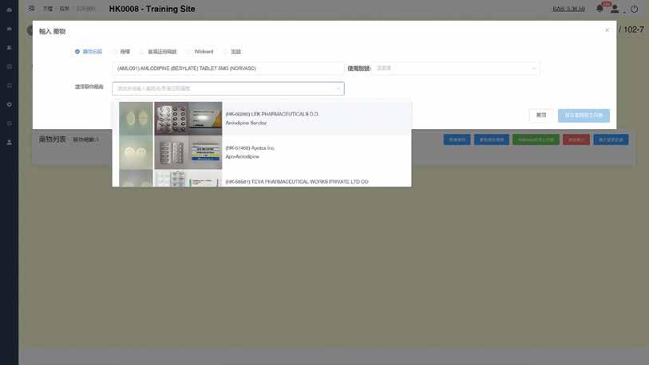The image size is (649, 365).
Task: Click the power icon to log out
Action: coord(634,9)
